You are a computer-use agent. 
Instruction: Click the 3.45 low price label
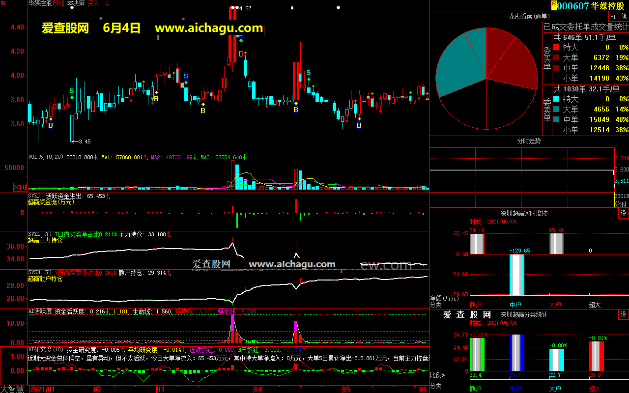(x=85, y=141)
